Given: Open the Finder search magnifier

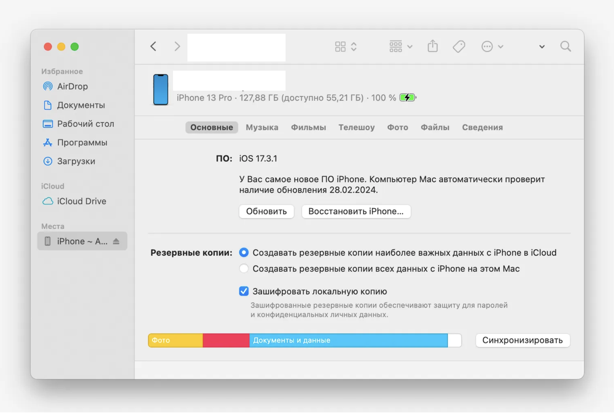Looking at the screenshot, I should [565, 46].
